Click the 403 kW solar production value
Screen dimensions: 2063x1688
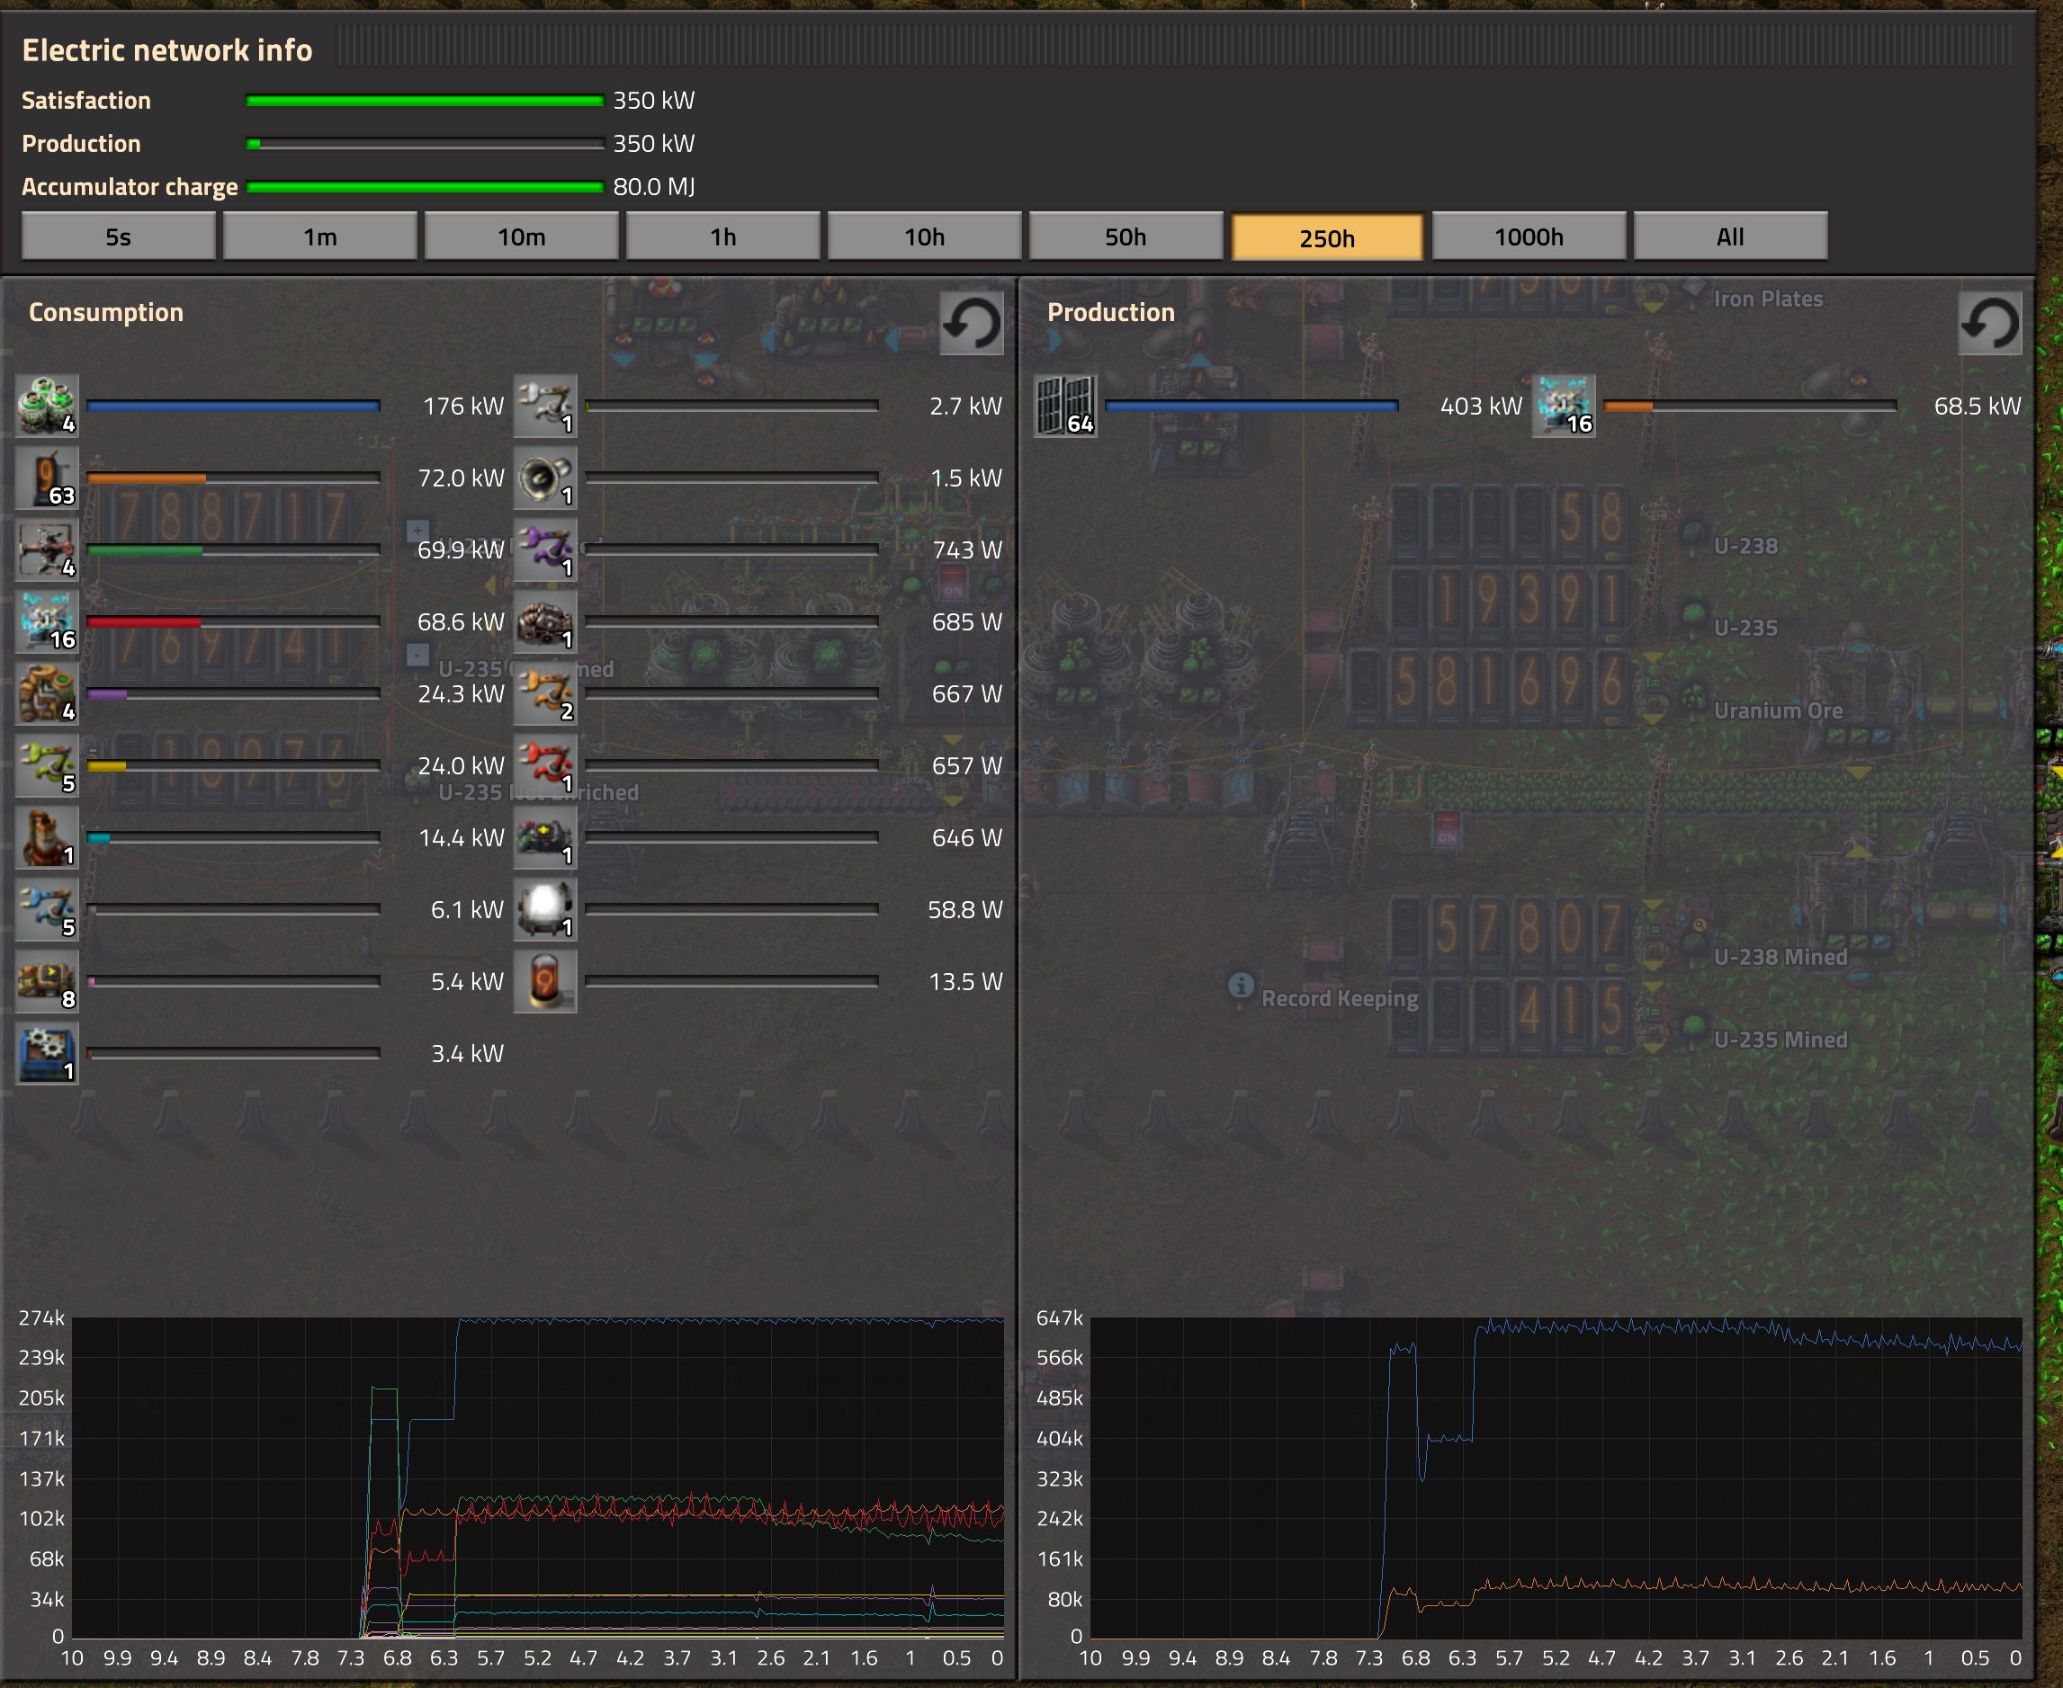point(1480,406)
